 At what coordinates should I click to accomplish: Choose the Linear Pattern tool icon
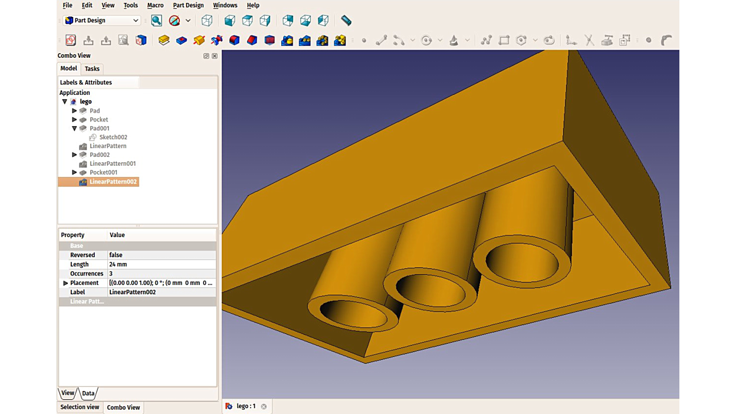click(x=305, y=40)
